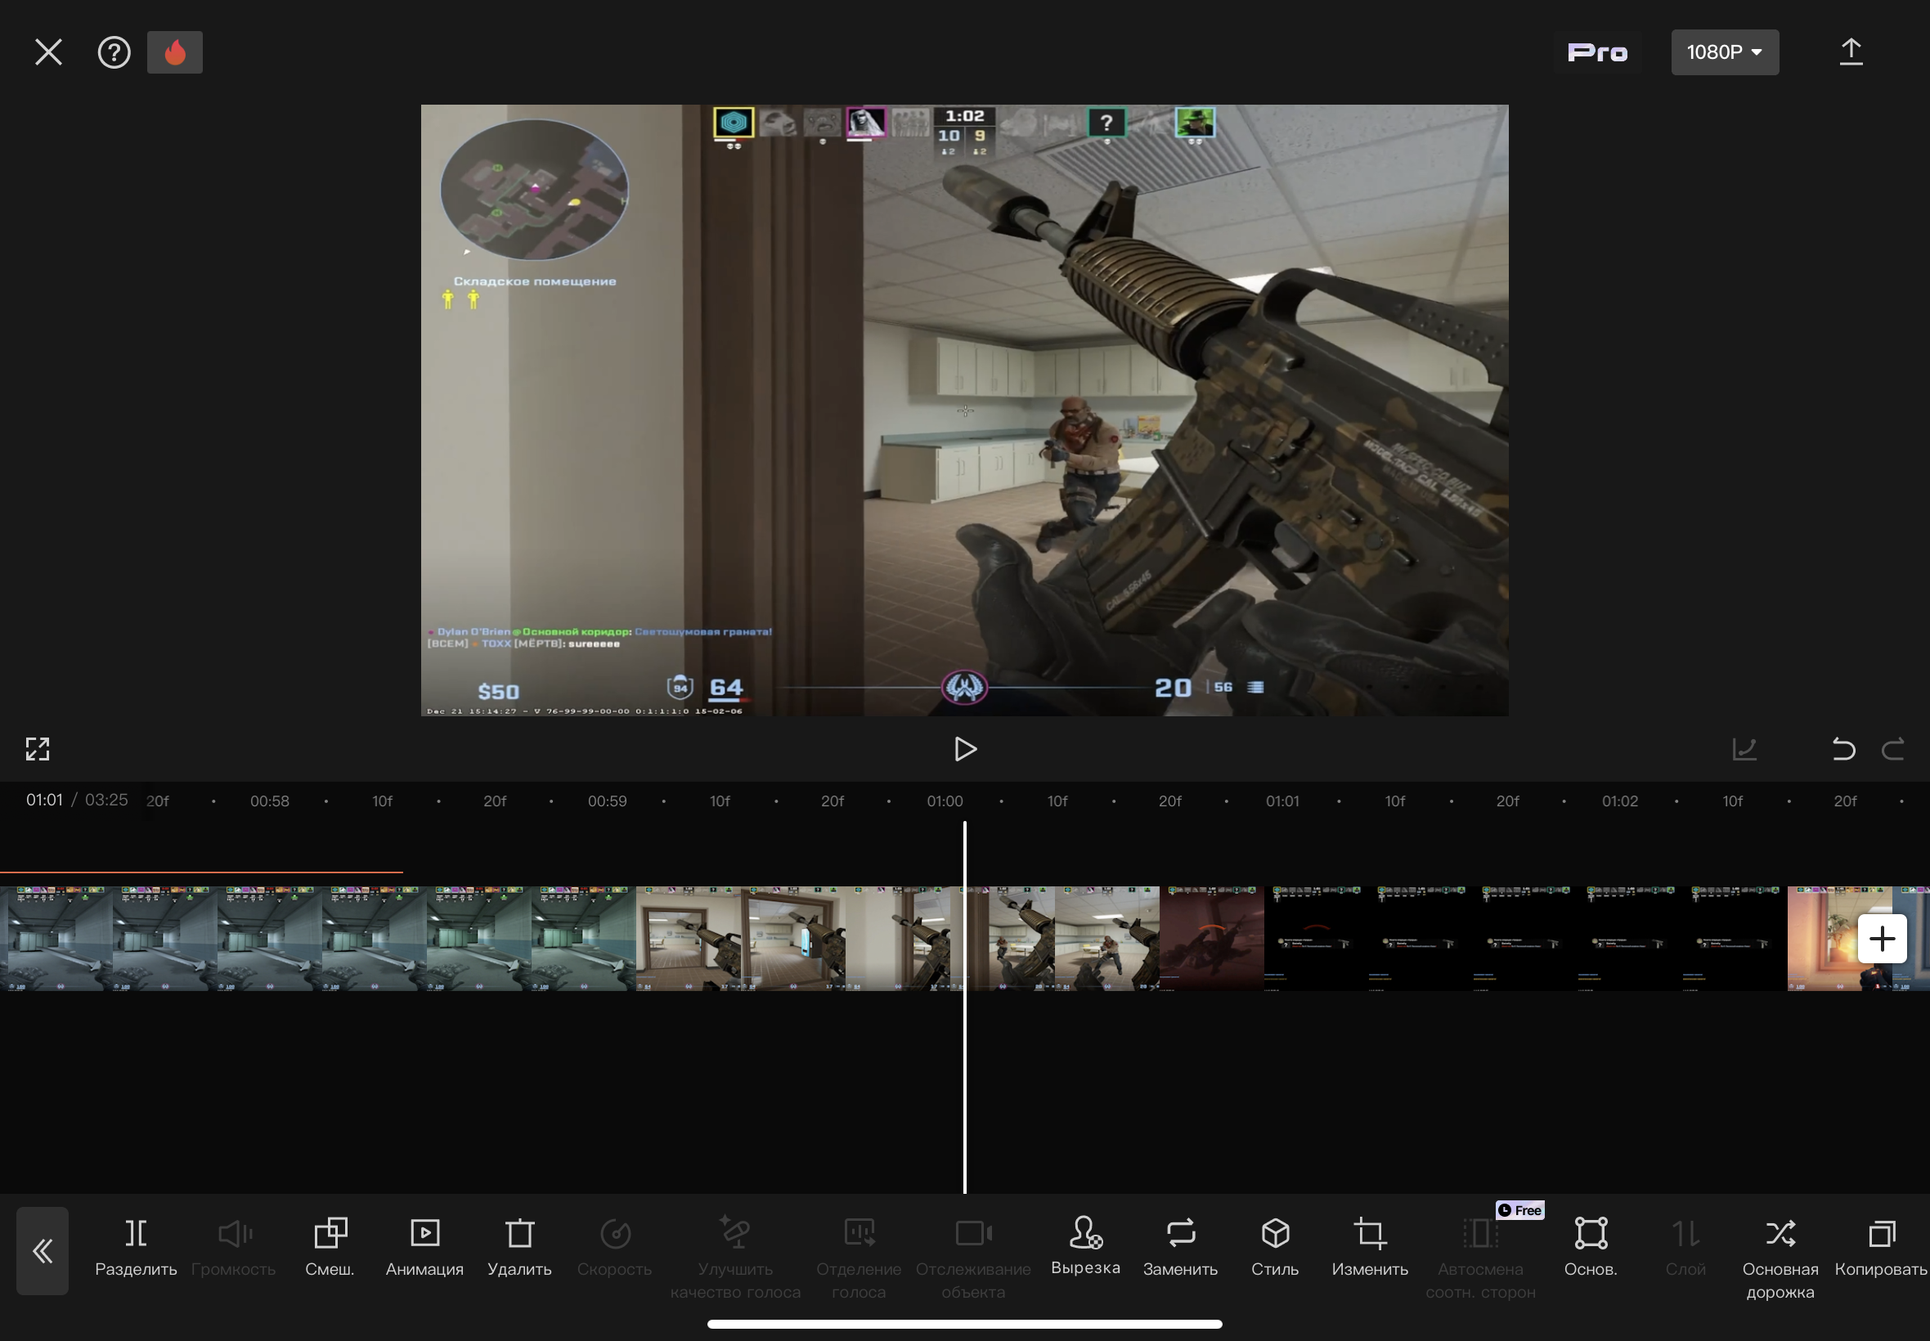Select the dark red clip thumbnail in the timeline

(x=1211, y=939)
